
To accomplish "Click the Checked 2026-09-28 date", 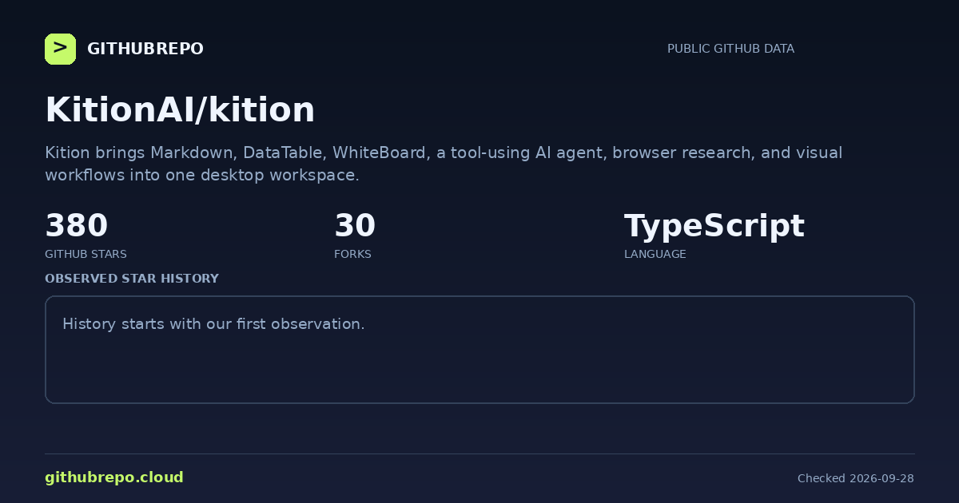I will click(x=856, y=478).
